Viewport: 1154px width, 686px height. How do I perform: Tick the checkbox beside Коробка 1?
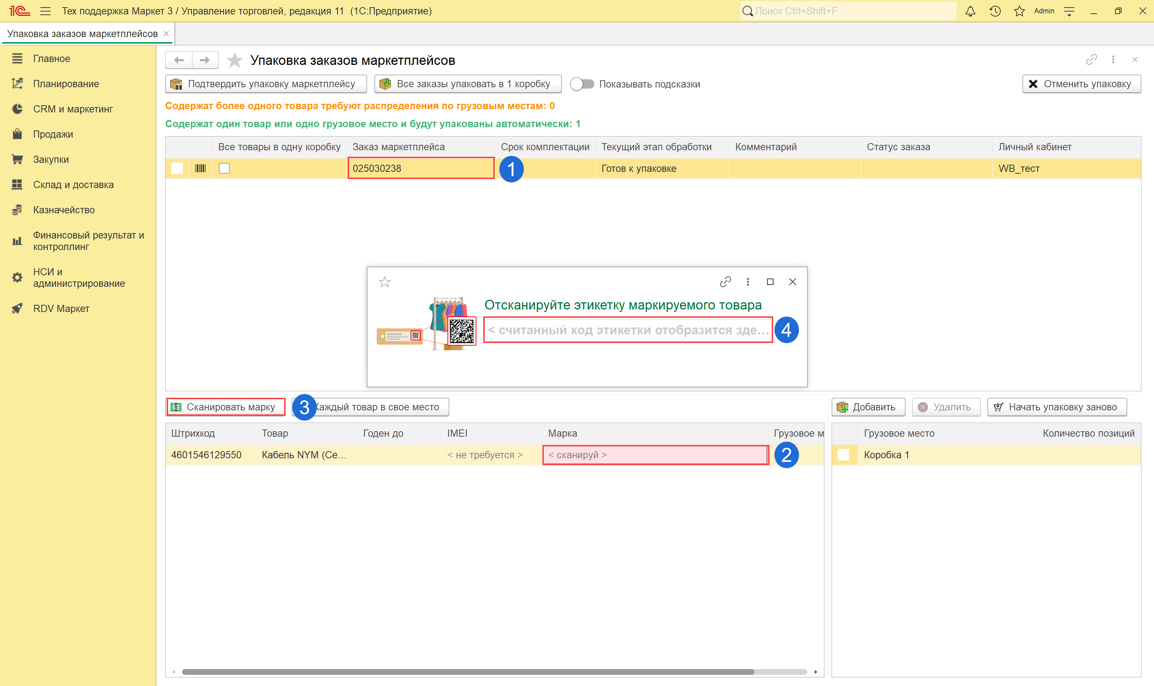click(x=844, y=455)
